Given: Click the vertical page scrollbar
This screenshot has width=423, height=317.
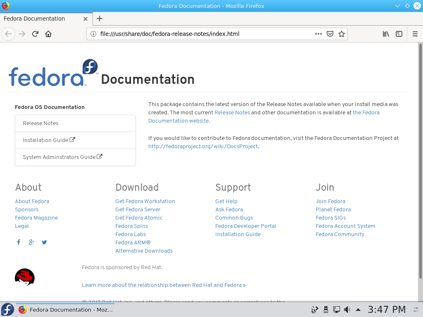Looking at the screenshot, I should (x=420, y=161).
